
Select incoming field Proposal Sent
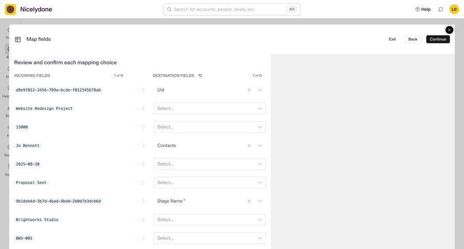31,183
